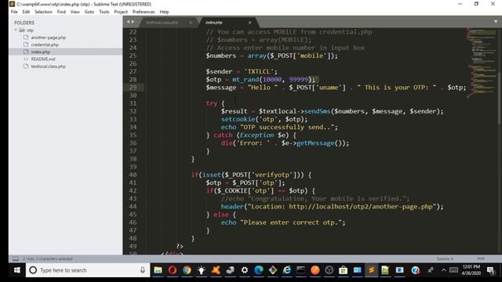Image resolution: width=502 pixels, height=282 pixels.
Task: Show hidden system tray icons
Action: (x=444, y=270)
